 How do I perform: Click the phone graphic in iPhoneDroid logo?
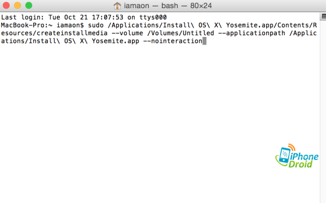click(285, 155)
